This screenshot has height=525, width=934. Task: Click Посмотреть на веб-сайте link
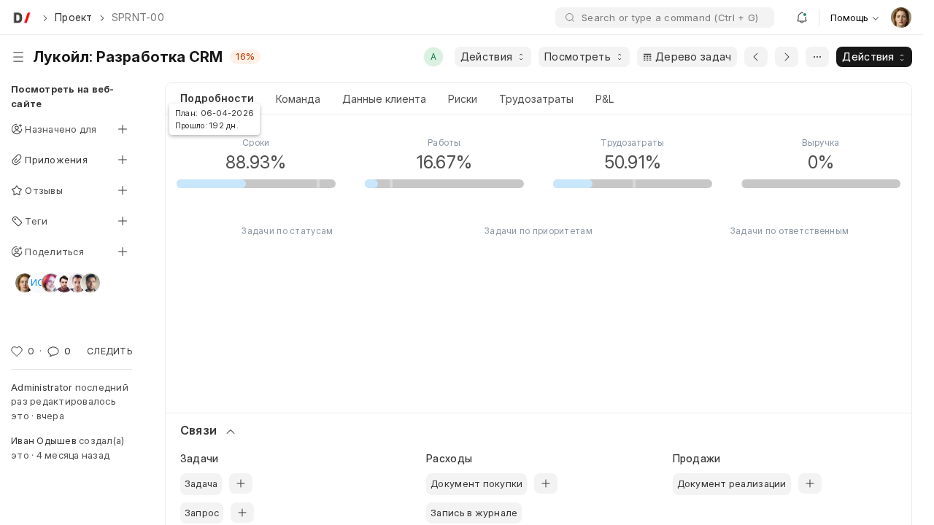point(62,96)
